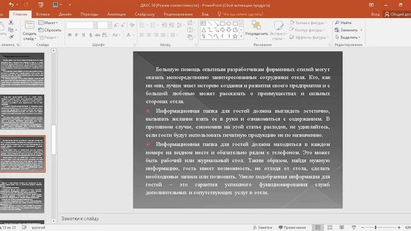411x231 pixels.
Task: Select the Format Painter brush icon
Action: pyautogui.click(x=11, y=37)
